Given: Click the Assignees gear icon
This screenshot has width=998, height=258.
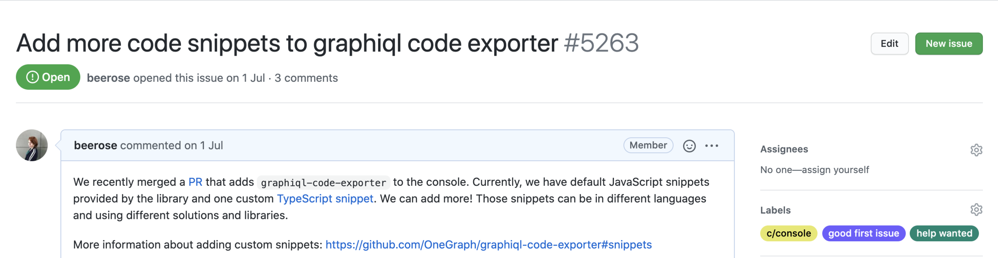Looking at the screenshot, I should pyautogui.click(x=976, y=150).
